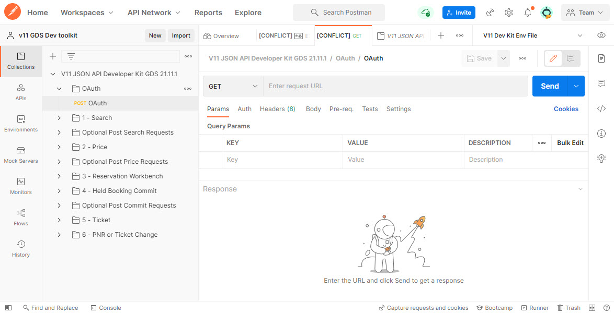
Task: Open the Console in status bar
Action: 106,308
